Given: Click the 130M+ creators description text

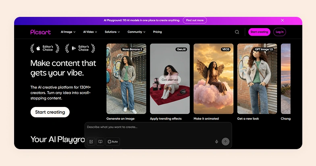Looking at the screenshot, I should point(60,92).
